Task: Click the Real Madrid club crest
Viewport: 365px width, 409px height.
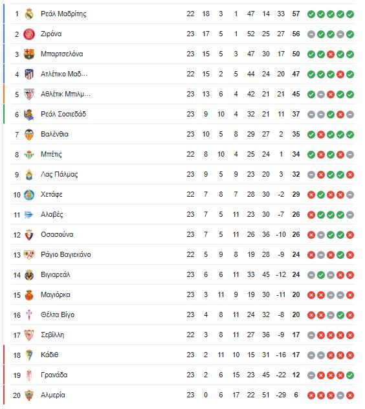Action: point(29,14)
